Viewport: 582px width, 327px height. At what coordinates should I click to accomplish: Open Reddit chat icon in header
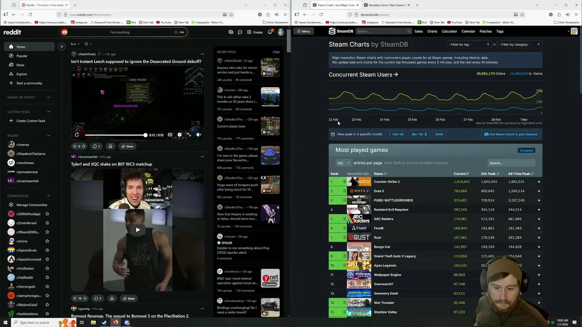[x=240, y=32]
